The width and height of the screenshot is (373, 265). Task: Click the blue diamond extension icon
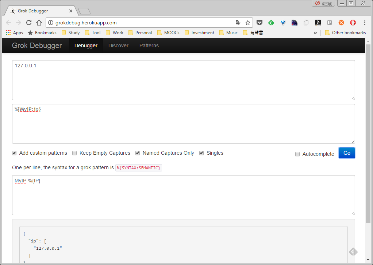[x=283, y=23]
